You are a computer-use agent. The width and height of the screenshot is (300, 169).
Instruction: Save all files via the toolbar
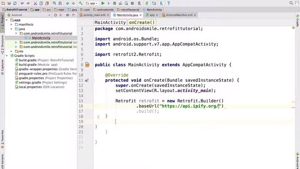(x=9, y=3)
